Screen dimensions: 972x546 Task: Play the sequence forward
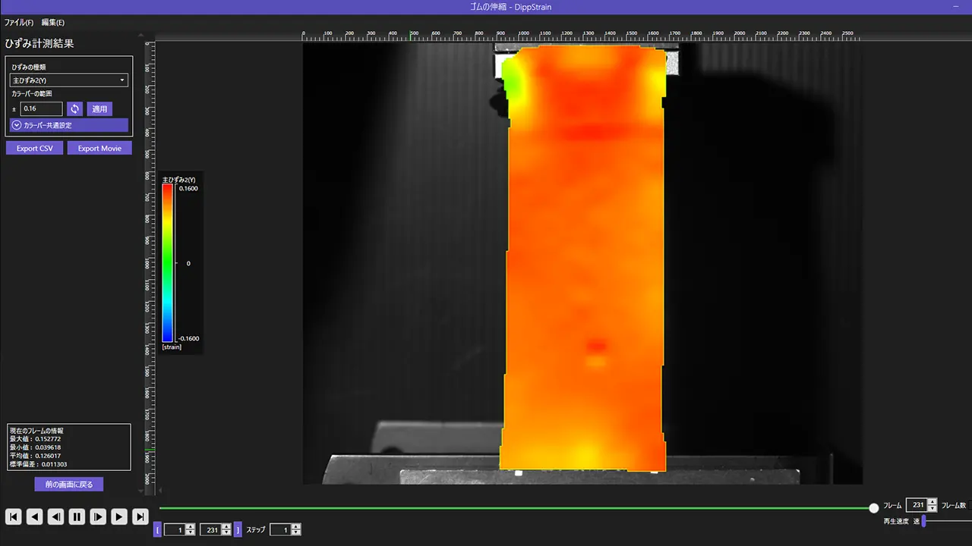pos(119,516)
